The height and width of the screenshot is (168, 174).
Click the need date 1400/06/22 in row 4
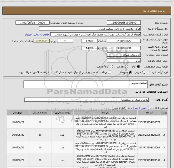coord(18,160)
